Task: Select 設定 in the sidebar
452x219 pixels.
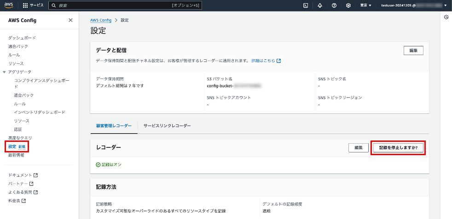Action: 12,146
